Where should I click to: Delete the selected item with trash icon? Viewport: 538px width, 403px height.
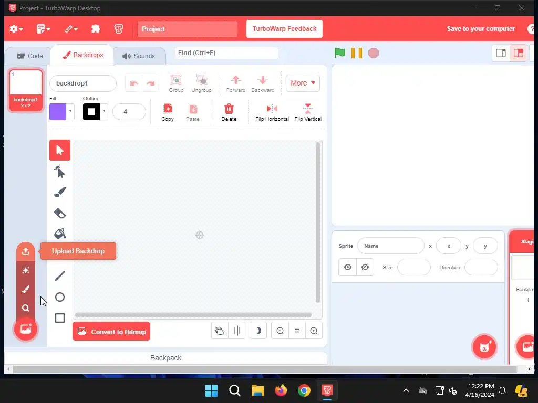(229, 112)
